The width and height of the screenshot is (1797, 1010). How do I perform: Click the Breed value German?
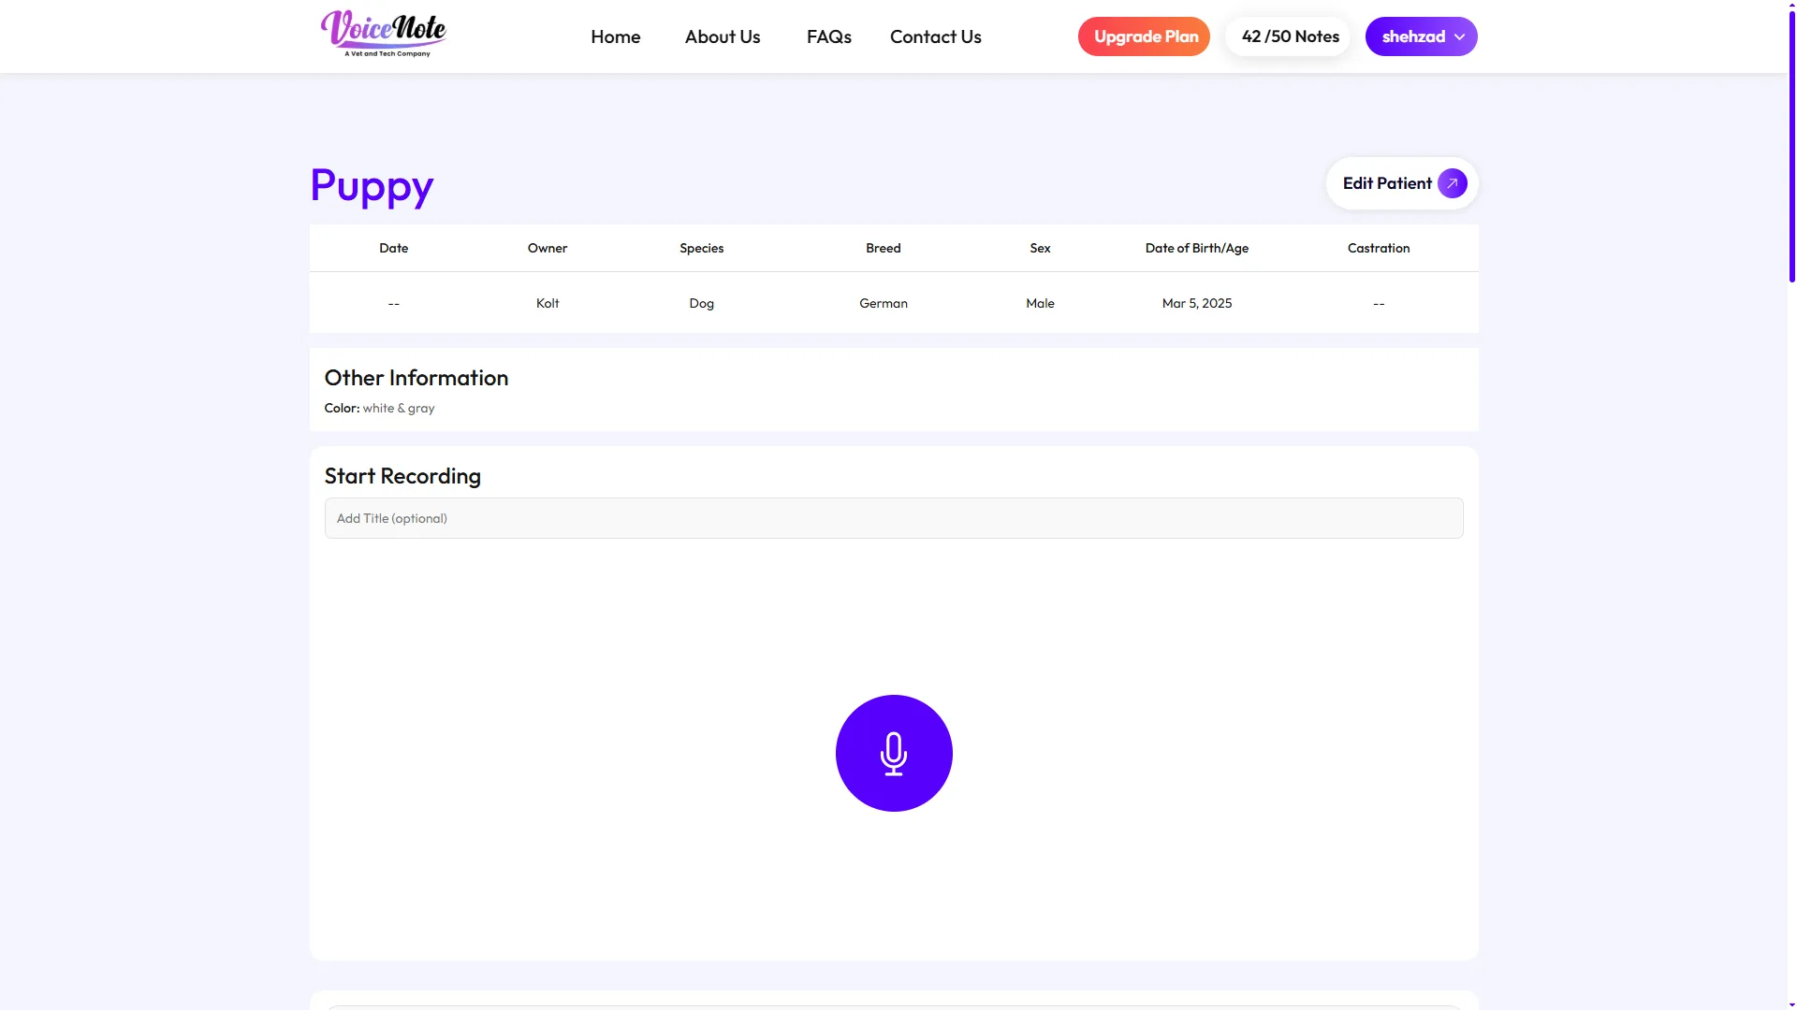click(x=884, y=303)
